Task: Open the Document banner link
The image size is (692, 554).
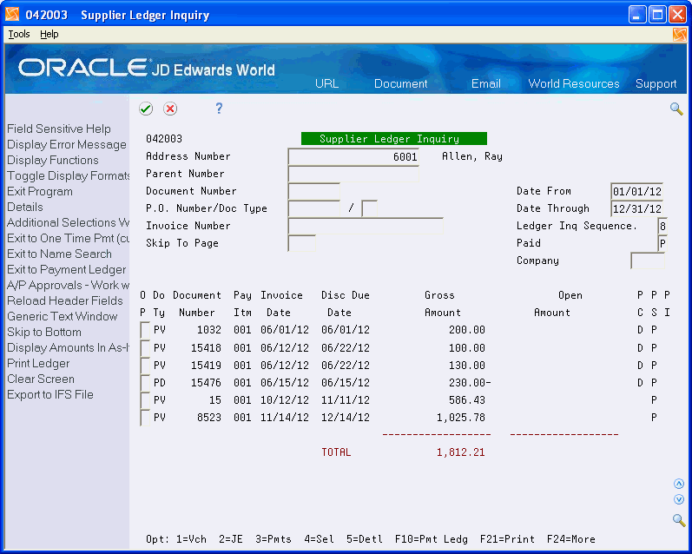Action: click(x=401, y=84)
